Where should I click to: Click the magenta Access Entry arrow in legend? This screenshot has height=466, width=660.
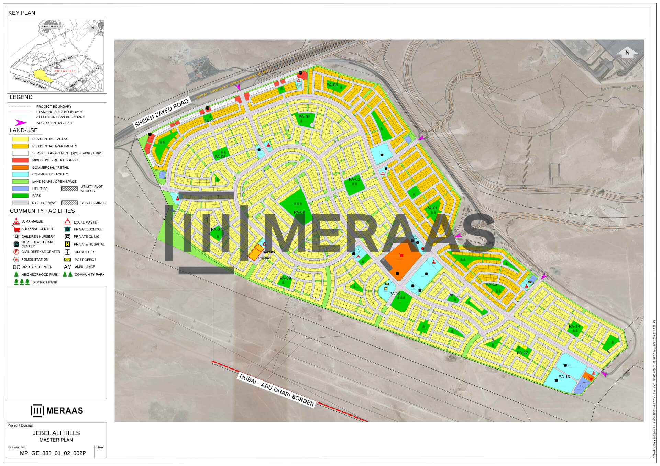click(x=21, y=123)
